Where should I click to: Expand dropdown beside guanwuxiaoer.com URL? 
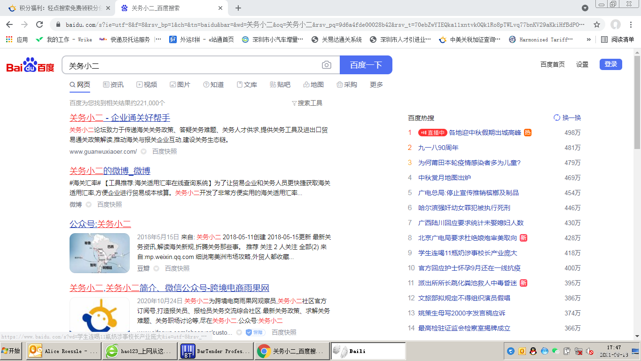point(144,151)
